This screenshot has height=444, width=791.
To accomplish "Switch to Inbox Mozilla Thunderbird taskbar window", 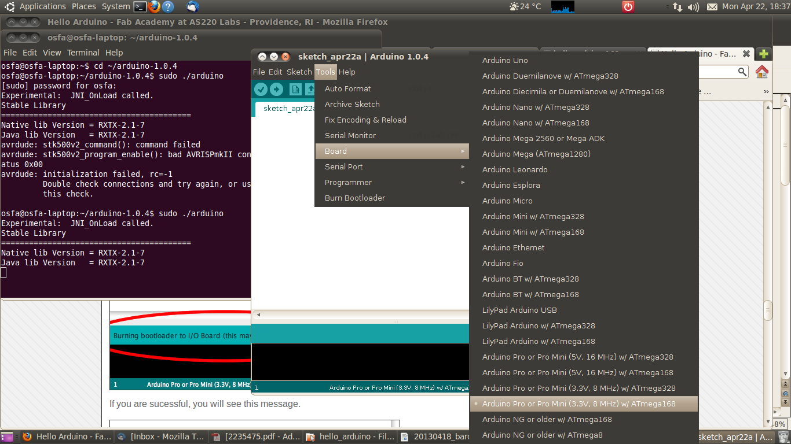I will point(162,437).
